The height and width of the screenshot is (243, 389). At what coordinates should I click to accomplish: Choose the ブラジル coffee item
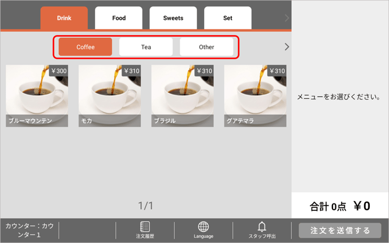(182, 96)
